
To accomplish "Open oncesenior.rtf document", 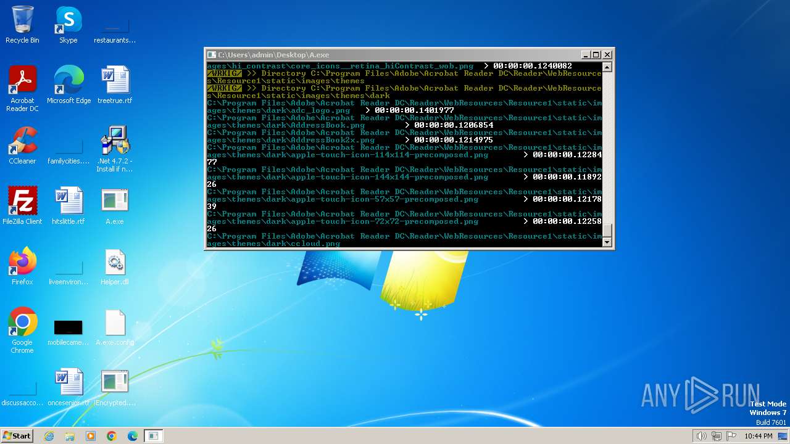I will 69,387.
